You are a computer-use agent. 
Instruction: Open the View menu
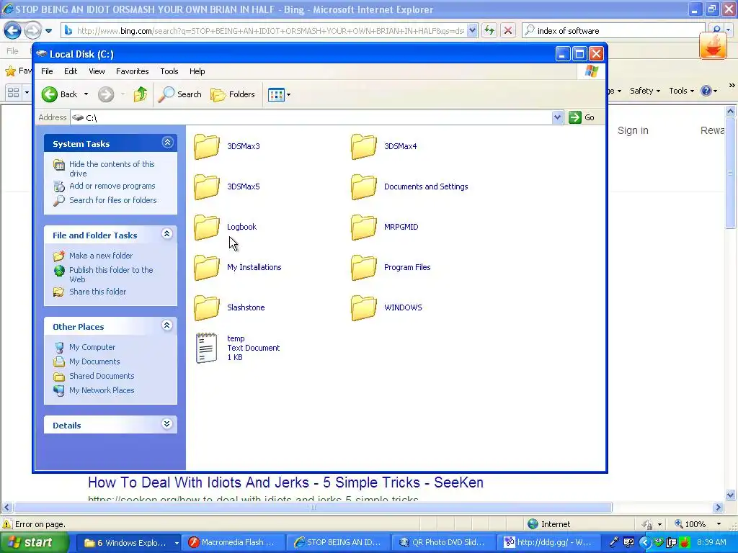point(97,71)
